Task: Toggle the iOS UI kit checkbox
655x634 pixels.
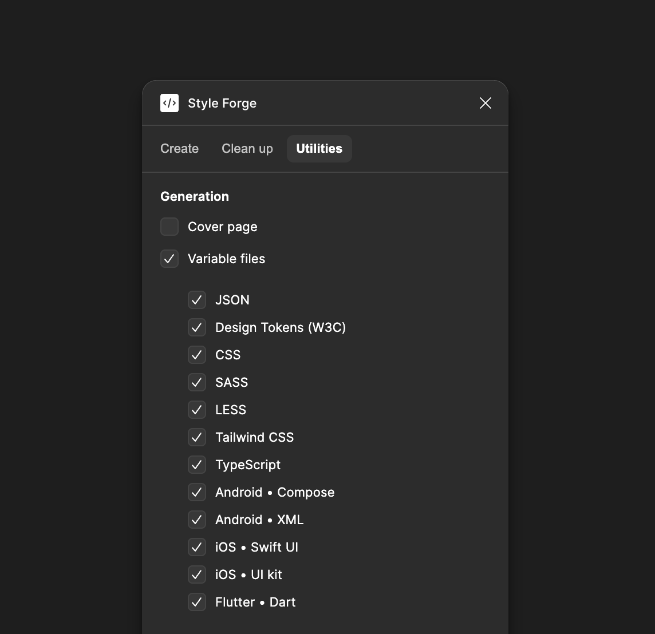Action: 197,574
